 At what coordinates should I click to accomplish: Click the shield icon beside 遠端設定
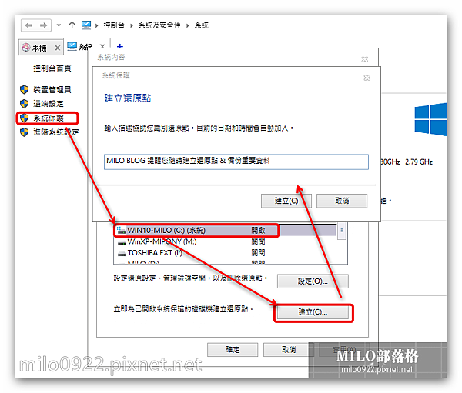(24, 104)
